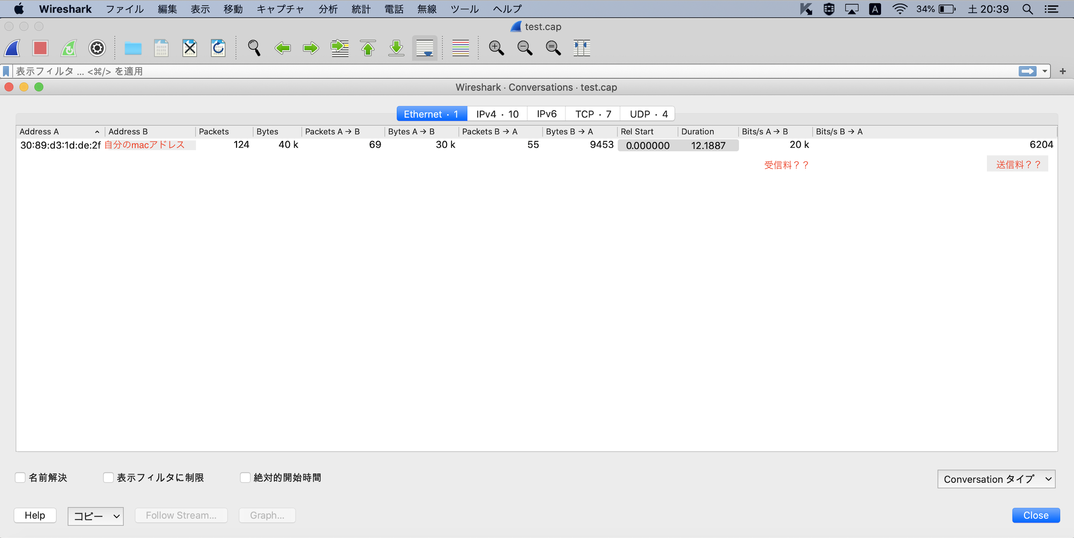1074x538 pixels.
Task: Open capture options gear icon
Action: tap(97, 48)
